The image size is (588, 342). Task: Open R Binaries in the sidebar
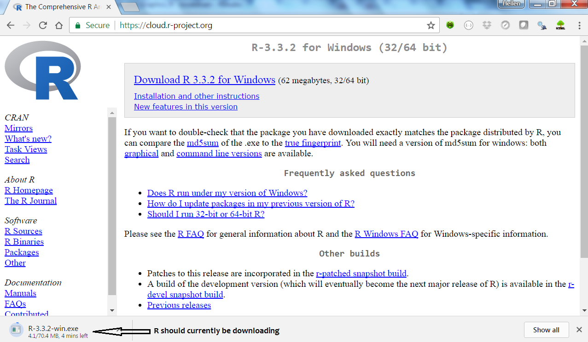pyautogui.click(x=24, y=242)
